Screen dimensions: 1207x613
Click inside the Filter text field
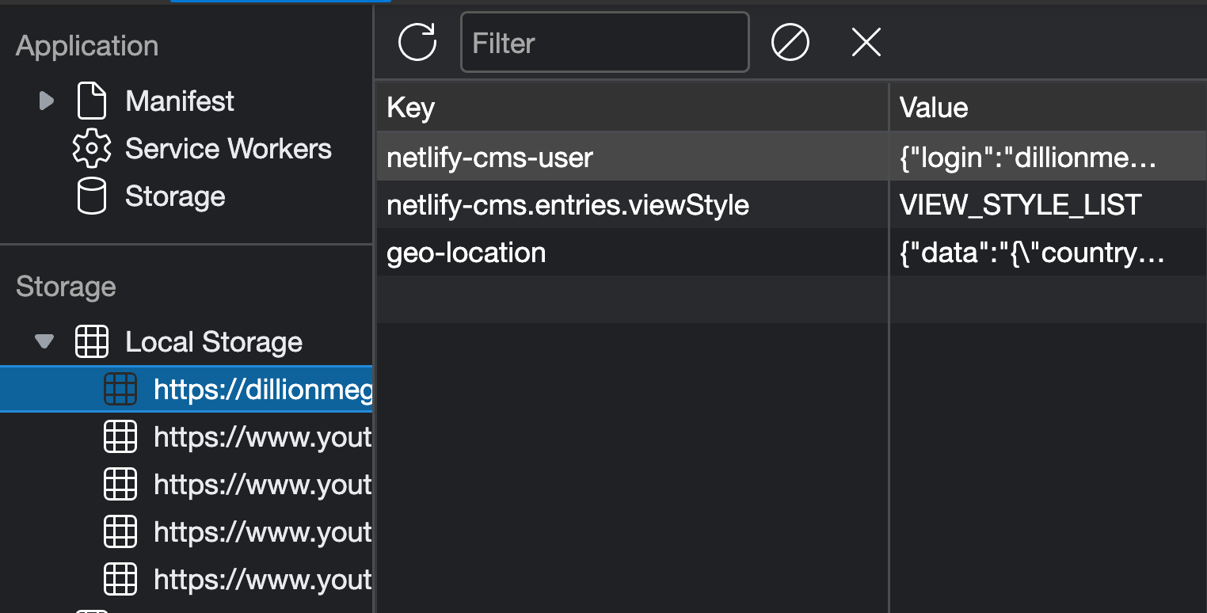click(605, 42)
